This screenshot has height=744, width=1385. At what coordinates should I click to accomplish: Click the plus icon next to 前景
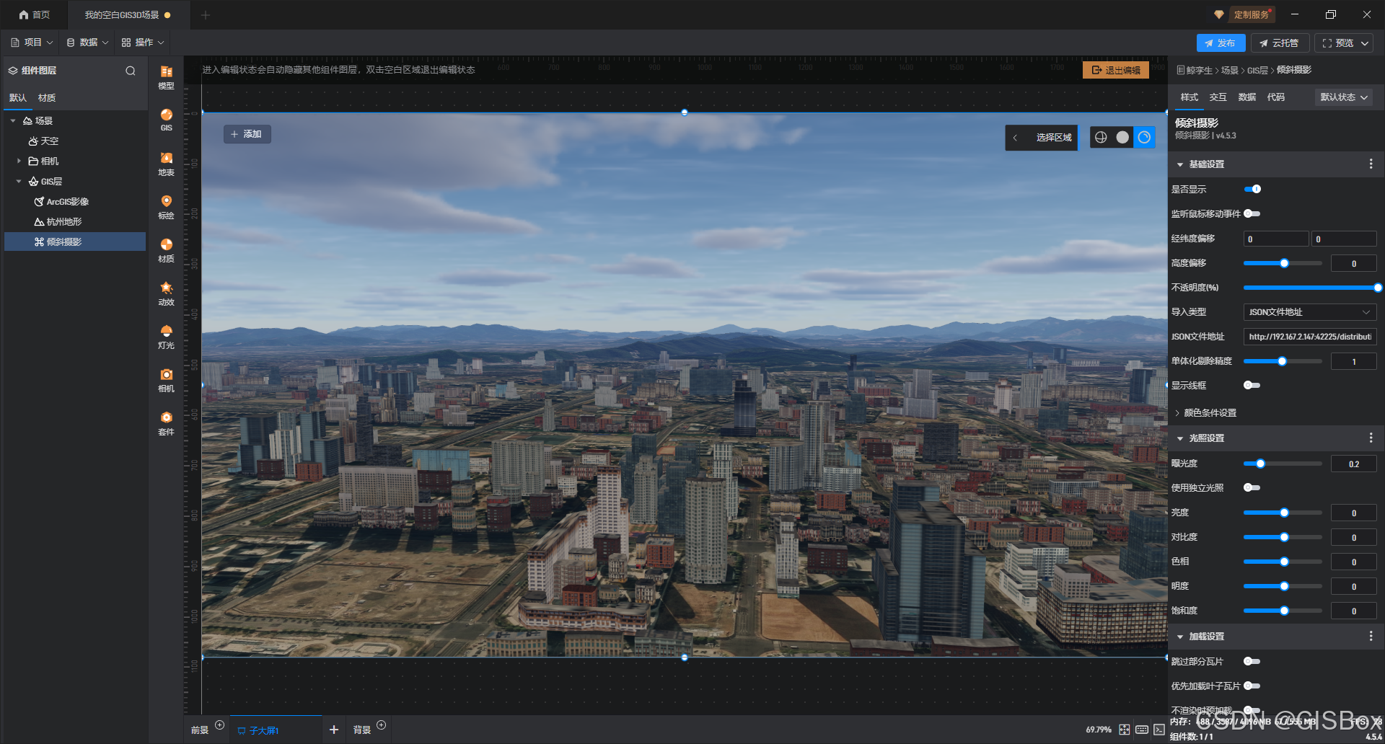tap(219, 725)
